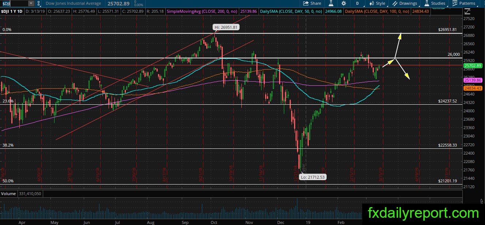Click the orange 24834.43 axis tag
Image resolution: width=485 pixels, height=225 pixels.
coord(472,88)
